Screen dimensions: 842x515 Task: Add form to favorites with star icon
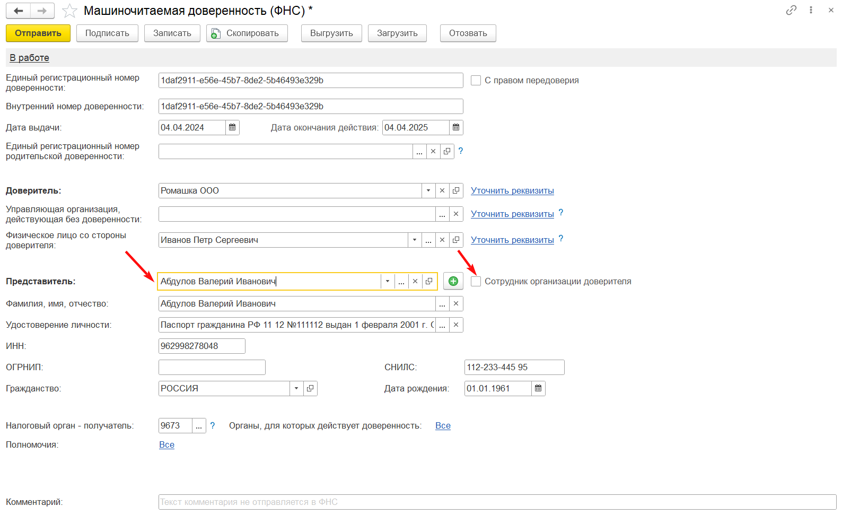pyautogui.click(x=69, y=11)
